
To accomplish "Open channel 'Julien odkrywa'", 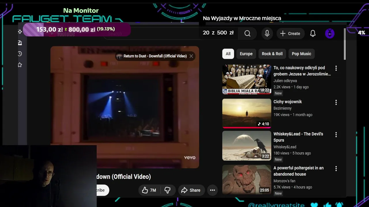I will coord(285,81).
